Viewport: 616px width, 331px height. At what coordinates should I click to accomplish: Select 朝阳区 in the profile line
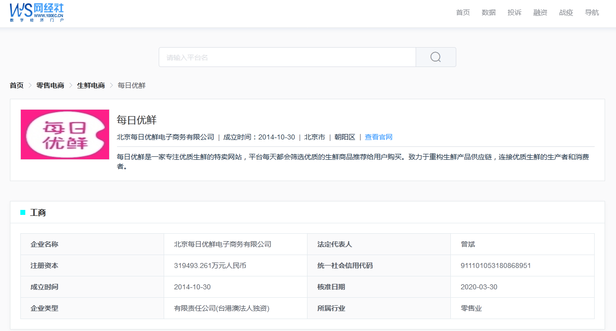pos(345,137)
